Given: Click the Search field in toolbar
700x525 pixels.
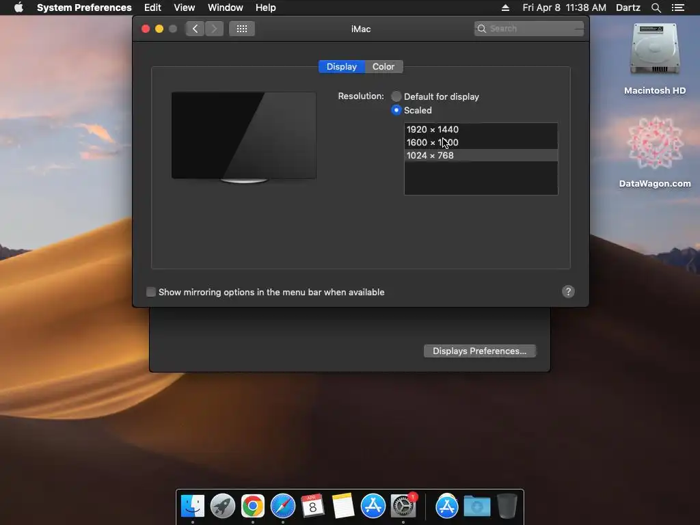Looking at the screenshot, I should pyautogui.click(x=529, y=29).
